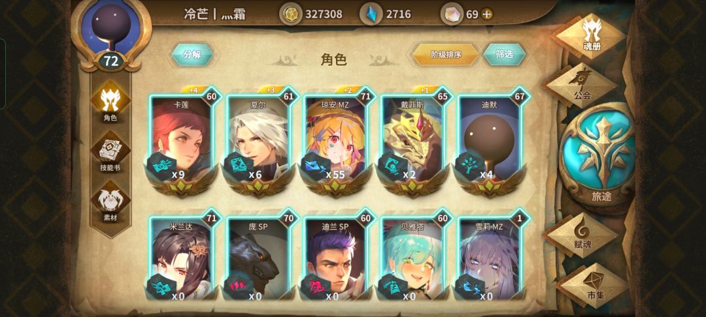Open the 魂册 soul book icon

tap(591, 36)
